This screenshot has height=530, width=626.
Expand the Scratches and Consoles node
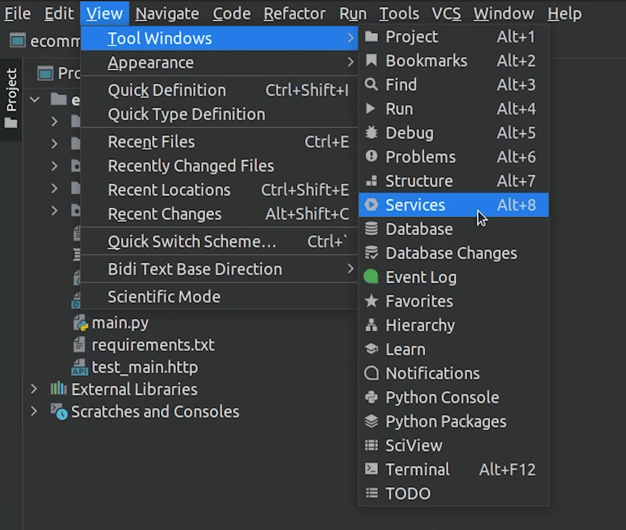(x=34, y=412)
